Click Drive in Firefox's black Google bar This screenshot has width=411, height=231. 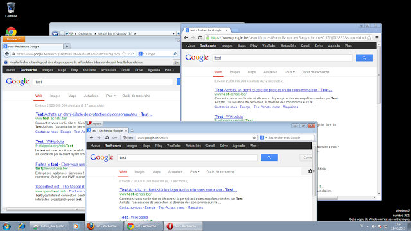pos(139,70)
